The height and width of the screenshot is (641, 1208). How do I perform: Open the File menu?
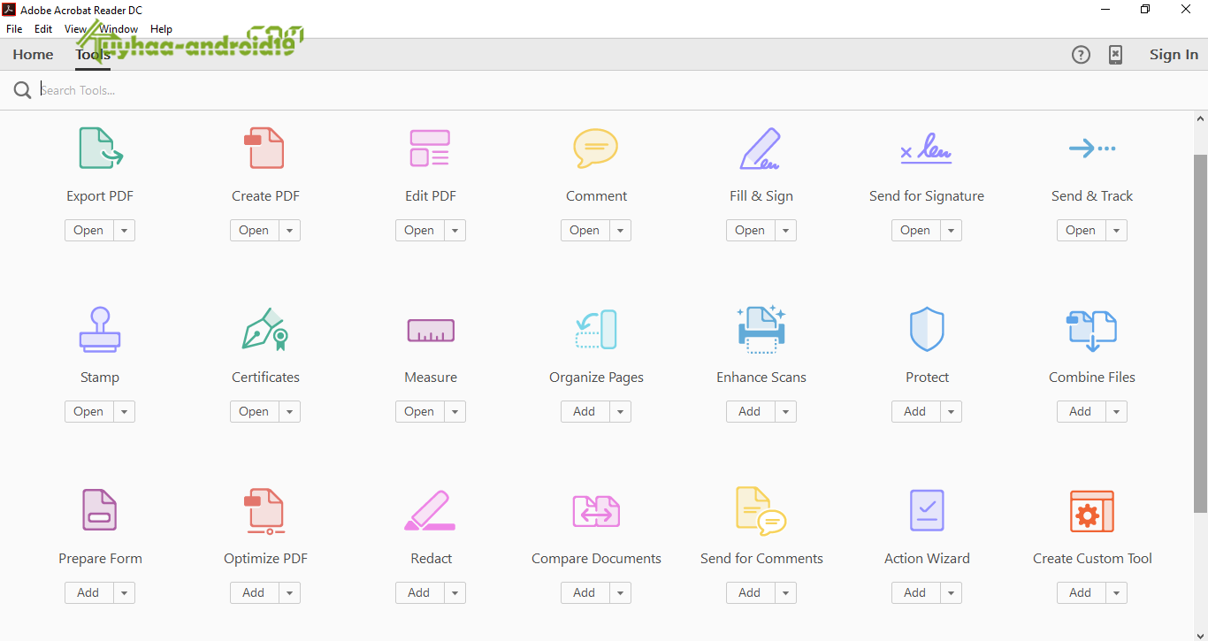click(14, 29)
